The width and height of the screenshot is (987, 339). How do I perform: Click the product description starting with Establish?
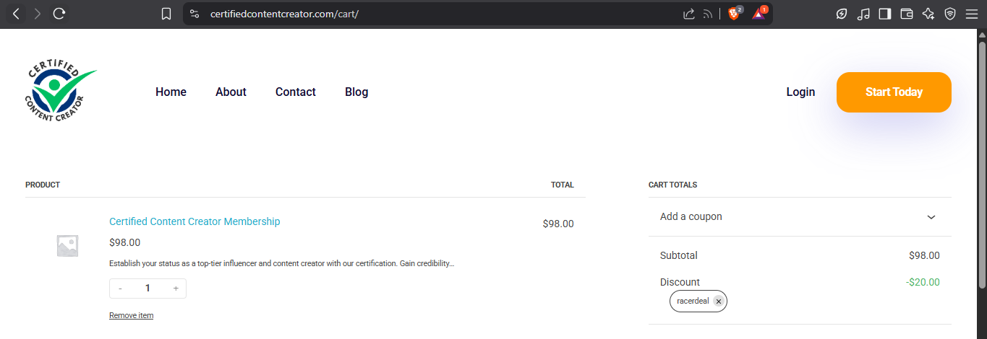click(281, 263)
